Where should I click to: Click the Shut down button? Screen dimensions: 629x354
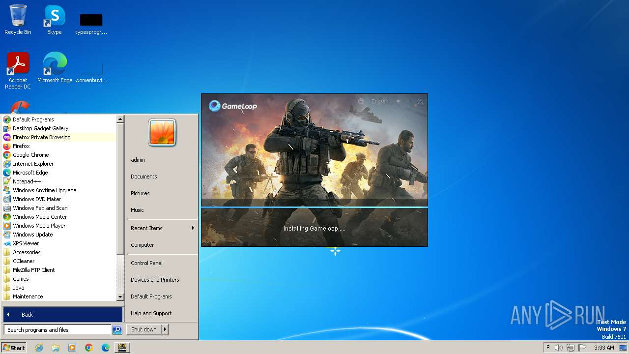pos(144,329)
